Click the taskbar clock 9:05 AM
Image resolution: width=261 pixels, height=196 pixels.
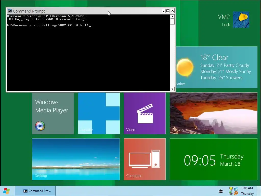coord(247,188)
